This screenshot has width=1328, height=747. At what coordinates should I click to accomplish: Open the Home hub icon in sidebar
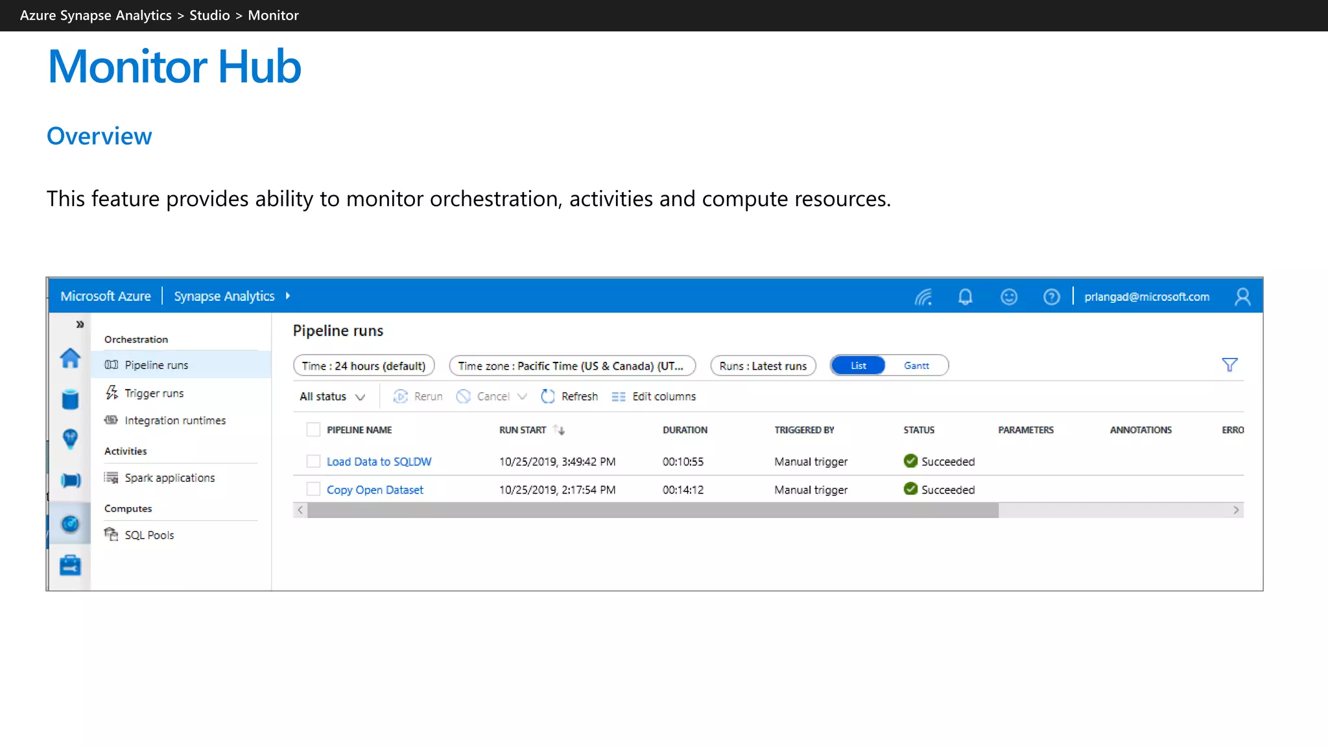point(70,358)
